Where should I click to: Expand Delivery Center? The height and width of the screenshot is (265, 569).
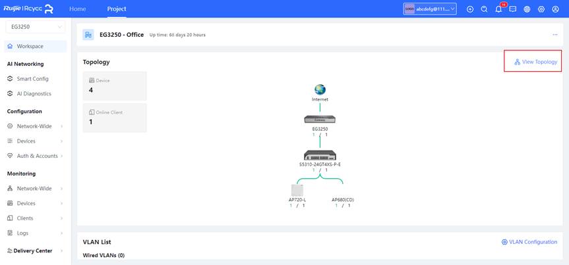point(36,251)
